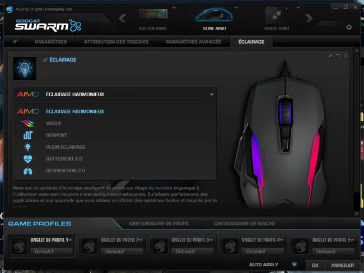Choose Éclairage harmonieux in the effect list
This screenshot has width=364, height=273.
[75, 111]
